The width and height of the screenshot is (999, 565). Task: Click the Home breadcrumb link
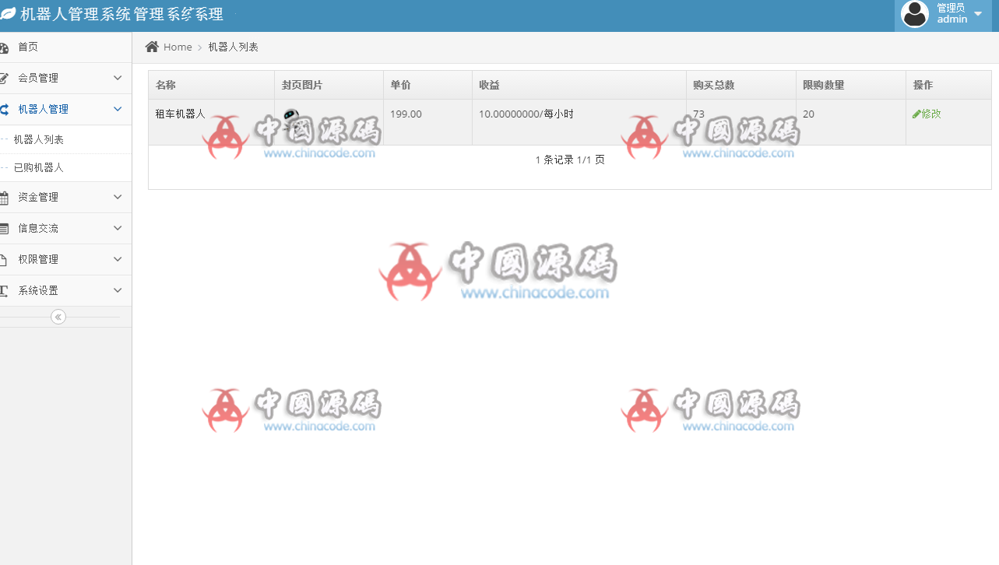click(x=178, y=47)
